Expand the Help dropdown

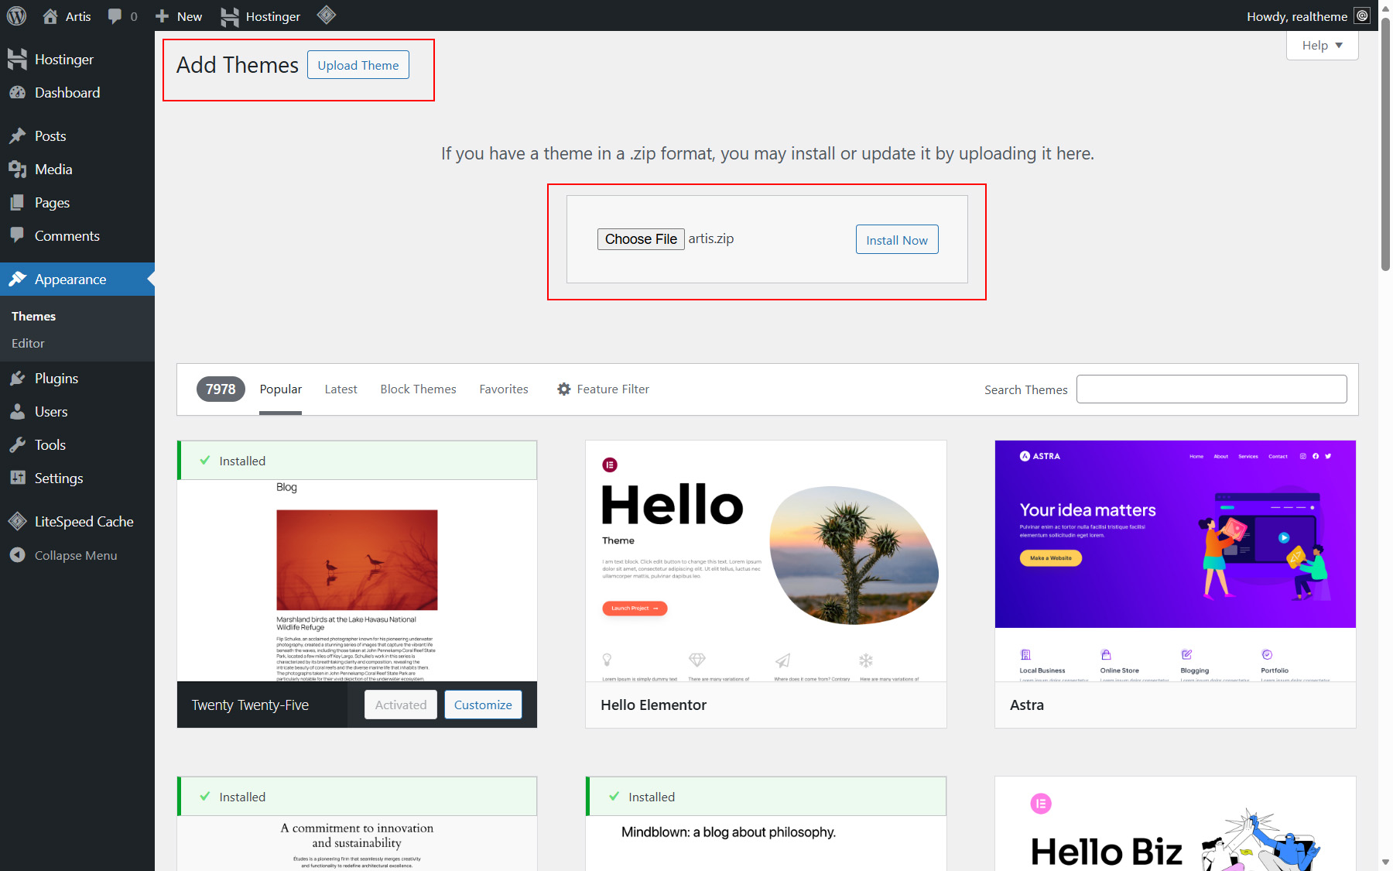click(x=1322, y=46)
